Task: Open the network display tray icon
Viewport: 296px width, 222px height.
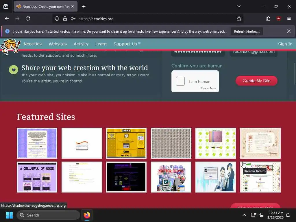Action: coord(253,215)
